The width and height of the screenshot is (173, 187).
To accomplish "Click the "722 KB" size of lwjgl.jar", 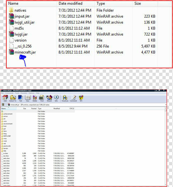I will 150,34.
